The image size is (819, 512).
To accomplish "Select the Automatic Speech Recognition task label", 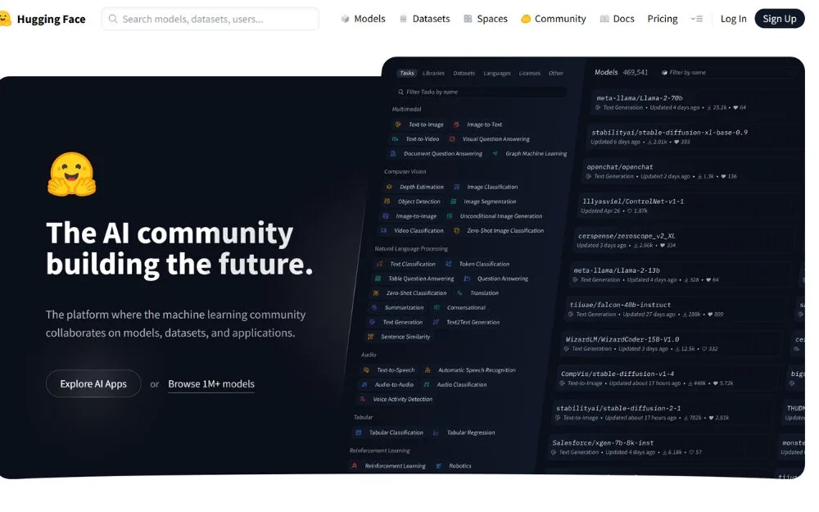I will pyautogui.click(x=477, y=370).
